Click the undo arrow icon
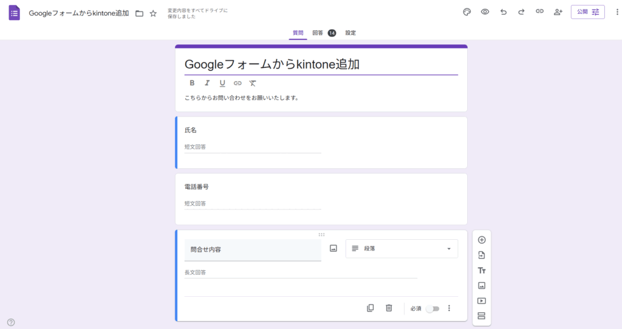 coord(504,12)
